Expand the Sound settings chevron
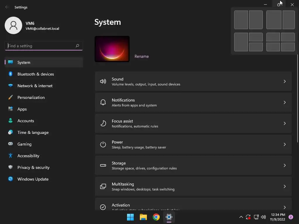 pos(284,82)
